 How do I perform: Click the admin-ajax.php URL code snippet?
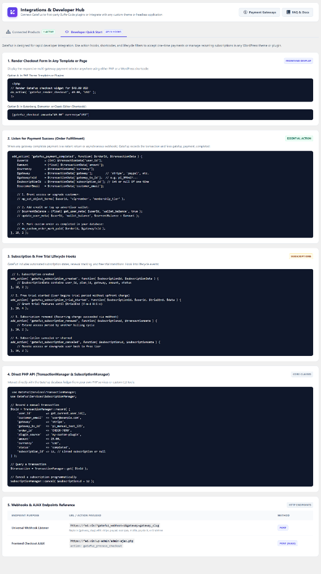pos(102,541)
